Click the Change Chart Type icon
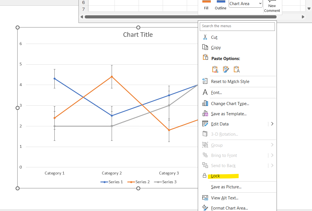This screenshot has width=312, height=211. 205,103
